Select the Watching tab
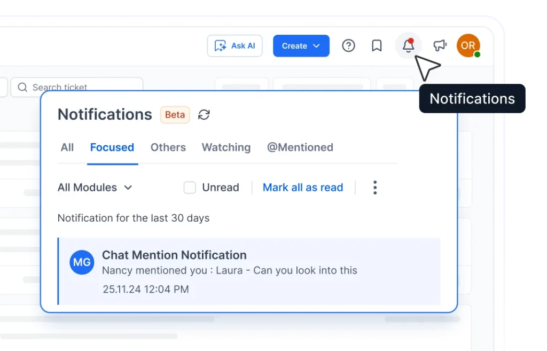Image resolution: width=547 pixels, height=351 pixels. tap(226, 147)
